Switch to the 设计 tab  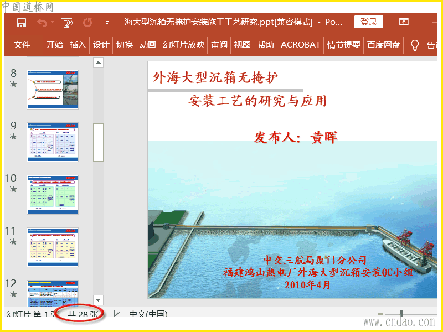point(101,45)
